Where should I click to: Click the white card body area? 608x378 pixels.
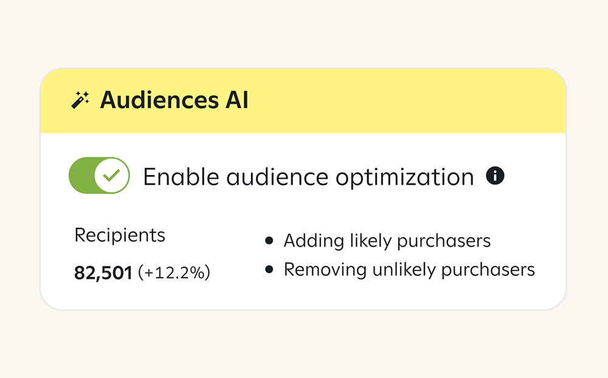303,221
